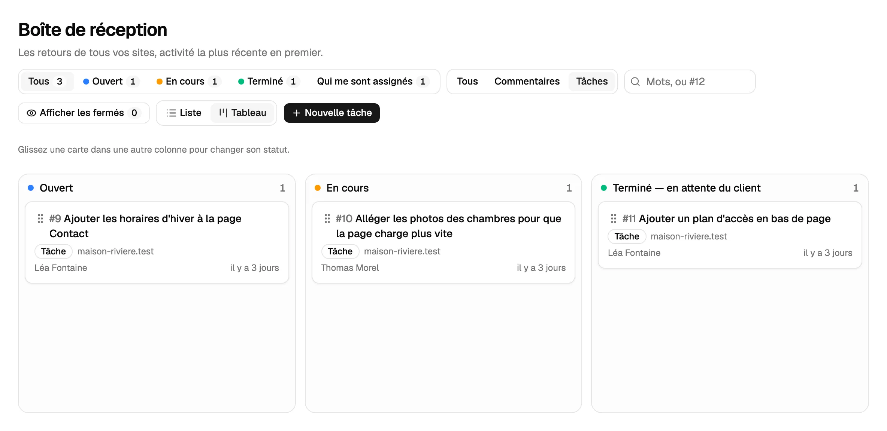Click the Ouvert column header
The width and height of the screenshot is (887, 431).
56,188
